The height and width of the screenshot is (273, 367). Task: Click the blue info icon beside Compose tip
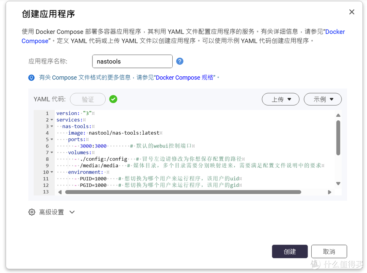[31, 78]
